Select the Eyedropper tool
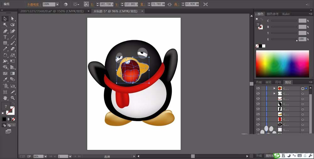This screenshot has width=314, height=159. pyautogui.click(x=5, y=79)
